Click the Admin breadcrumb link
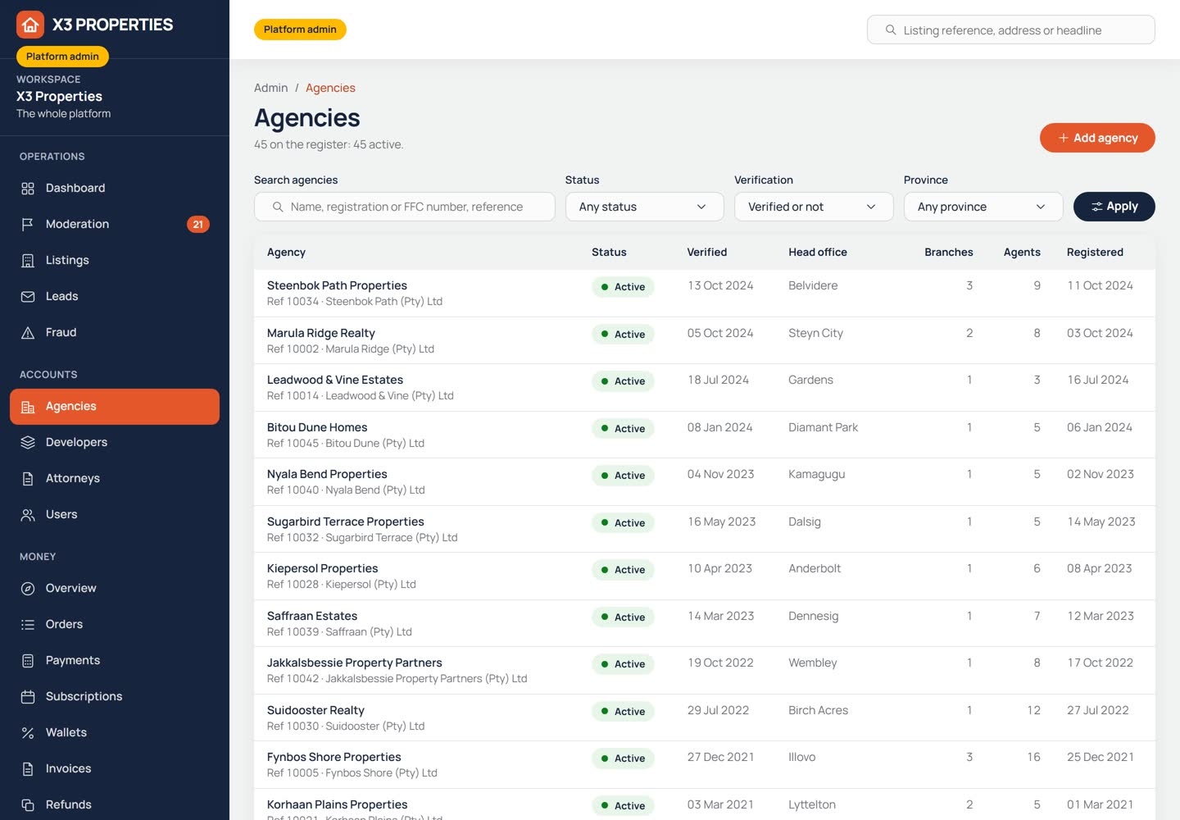 point(270,88)
